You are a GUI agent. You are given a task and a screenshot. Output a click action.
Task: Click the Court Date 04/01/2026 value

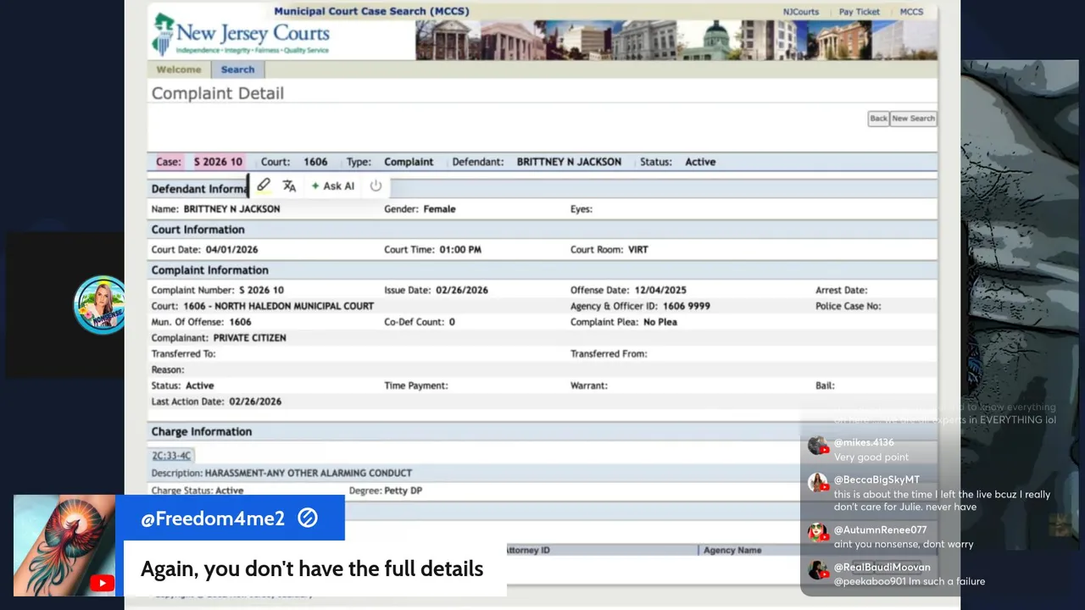point(231,250)
